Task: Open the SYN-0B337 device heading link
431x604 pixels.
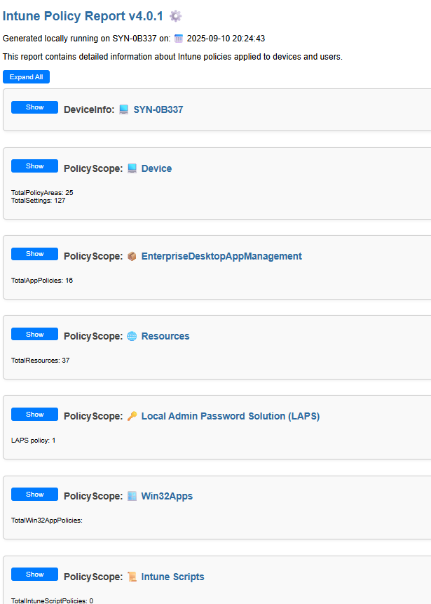Action: point(158,109)
